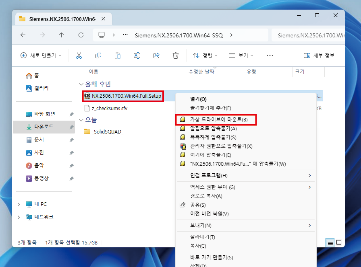Close the Siemens.NX tab
The height and width of the screenshot is (267, 361).
104,19
